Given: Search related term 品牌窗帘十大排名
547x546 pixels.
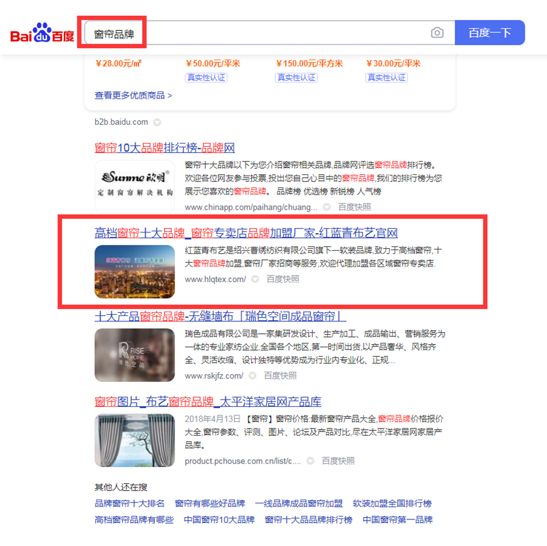Looking at the screenshot, I should click(x=130, y=503).
